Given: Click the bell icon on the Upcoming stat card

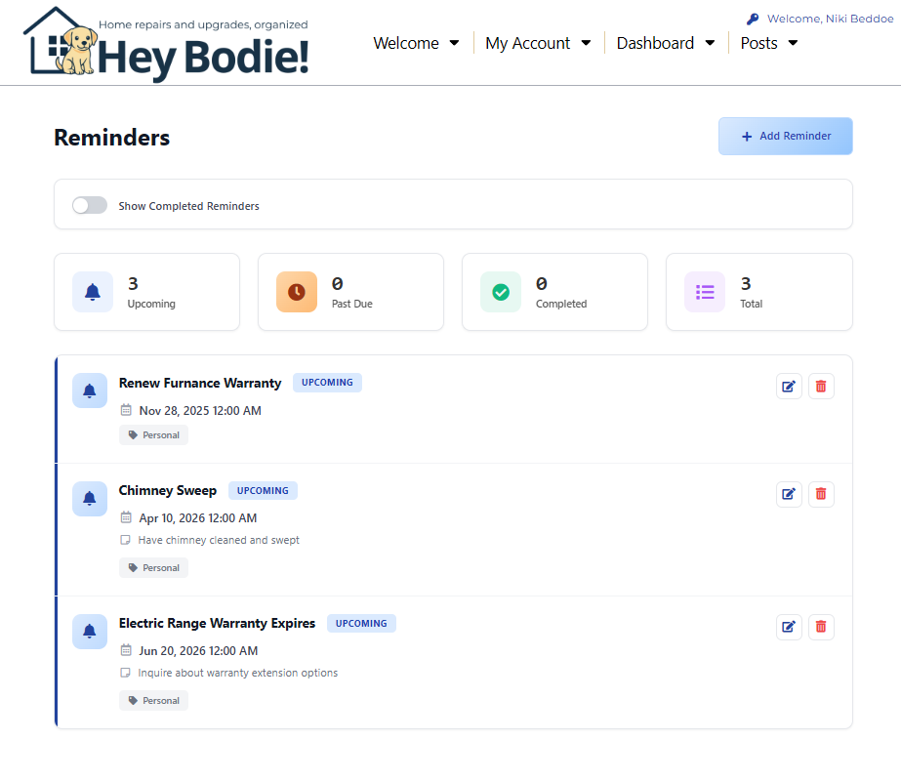Looking at the screenshot, I should [x=92, y=292].
